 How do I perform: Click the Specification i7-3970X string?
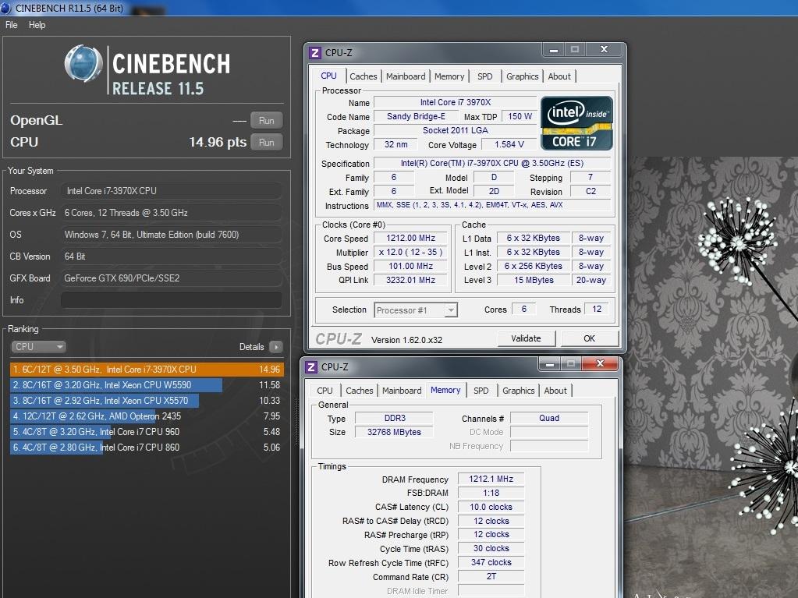click(x=492, y=163)
